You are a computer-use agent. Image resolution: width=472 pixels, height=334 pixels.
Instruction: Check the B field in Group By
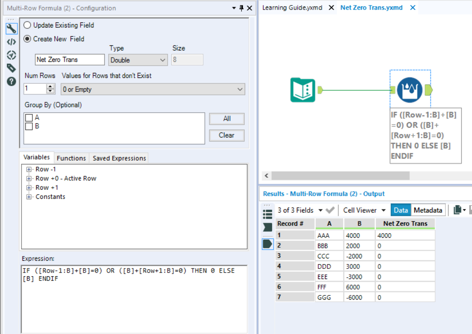click(28, 126)
